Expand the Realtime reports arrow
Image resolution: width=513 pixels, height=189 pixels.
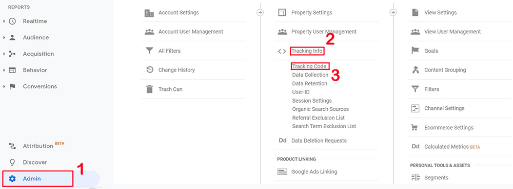(x=4, y=21)
